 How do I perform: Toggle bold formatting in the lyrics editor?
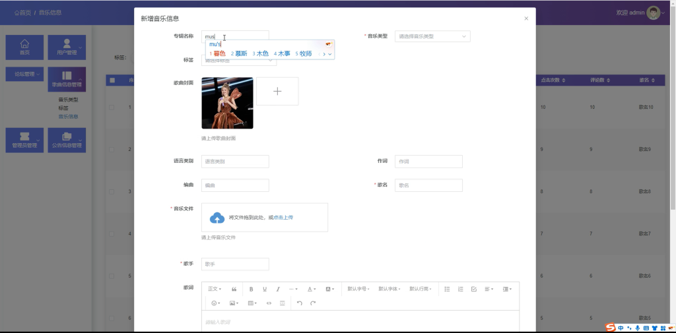click(252, 289)
